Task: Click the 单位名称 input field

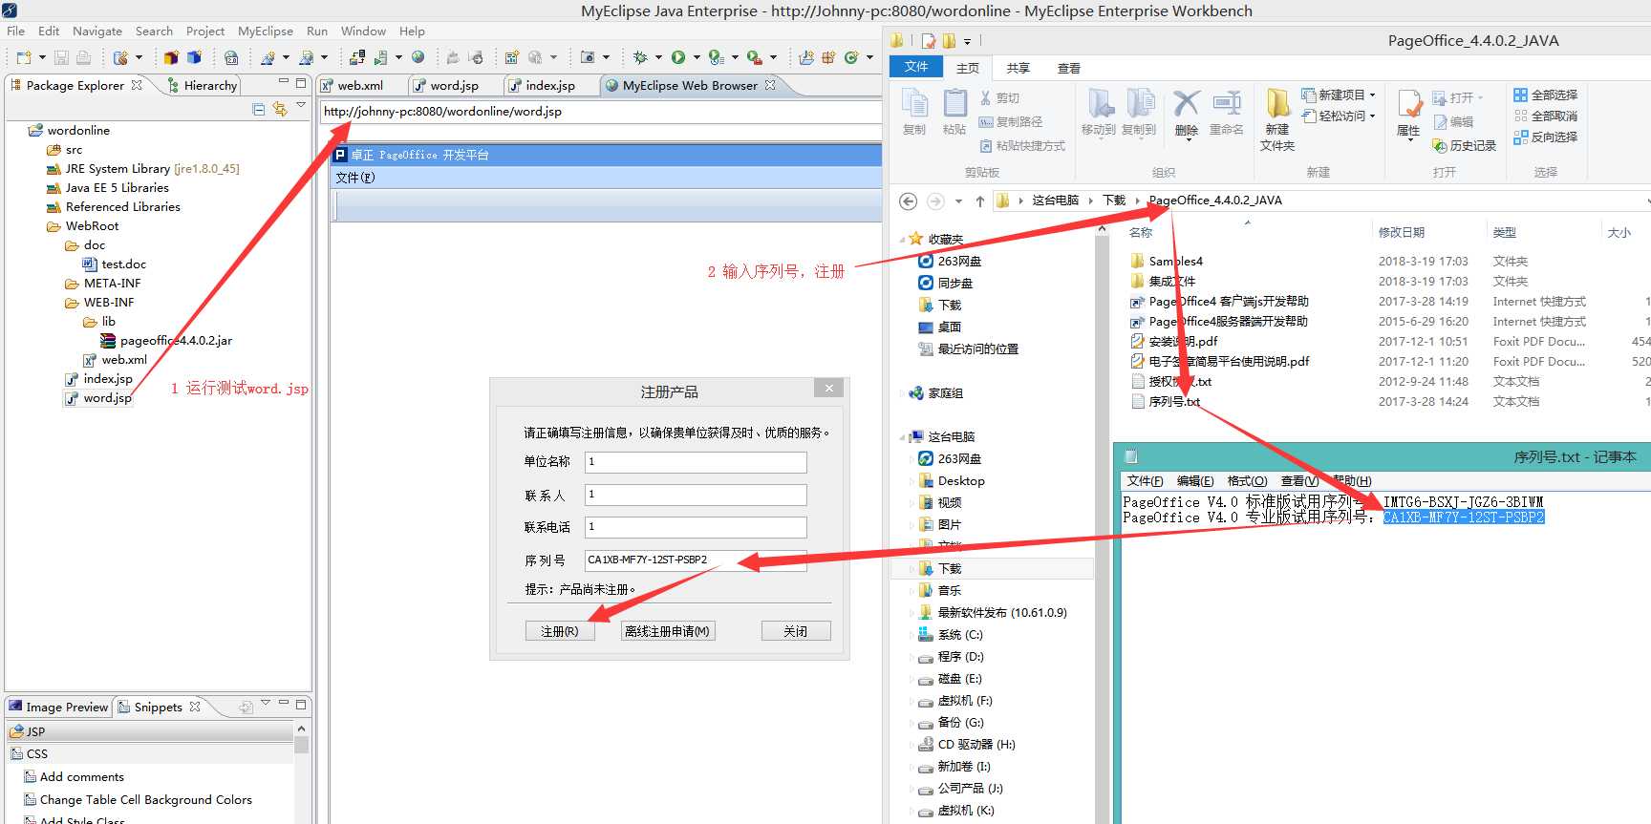Action: coord(696,462)
